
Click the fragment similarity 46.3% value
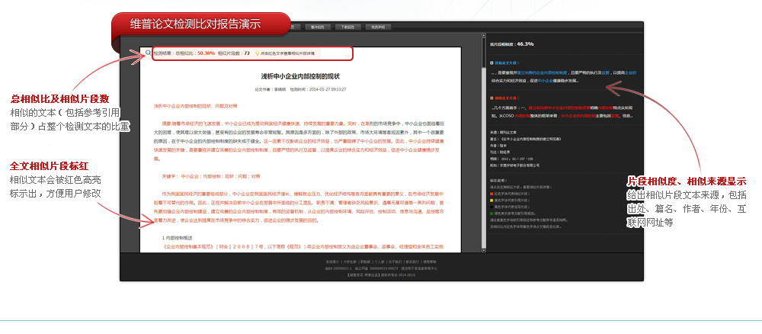[x=525, y=43]
